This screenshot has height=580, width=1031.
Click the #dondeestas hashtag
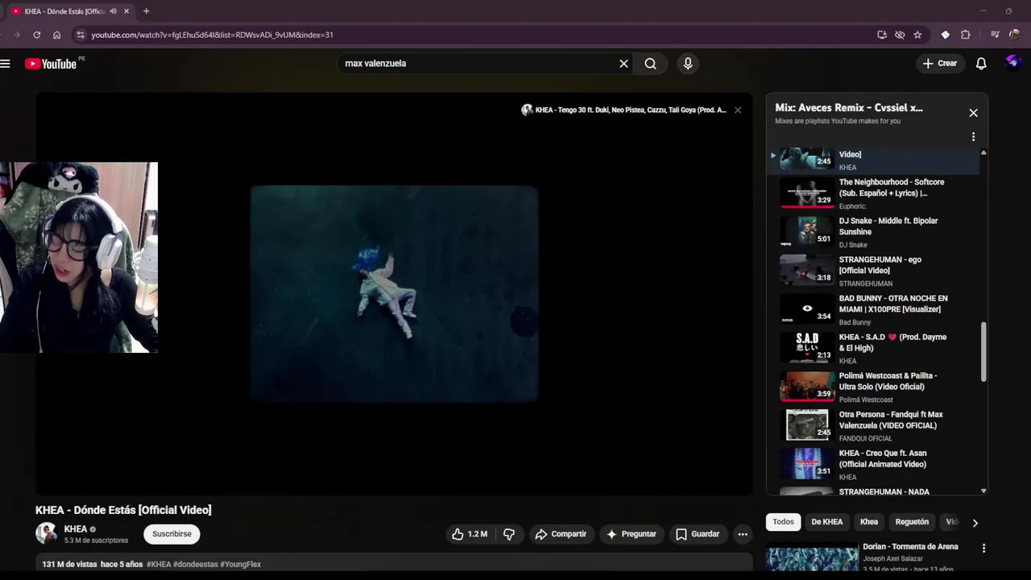196,565
